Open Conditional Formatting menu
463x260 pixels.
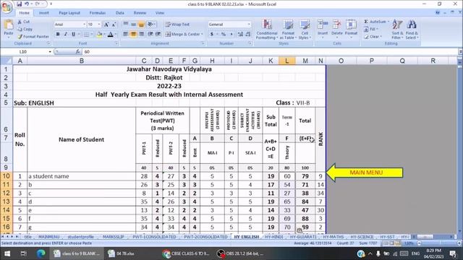tap(267, 30)
